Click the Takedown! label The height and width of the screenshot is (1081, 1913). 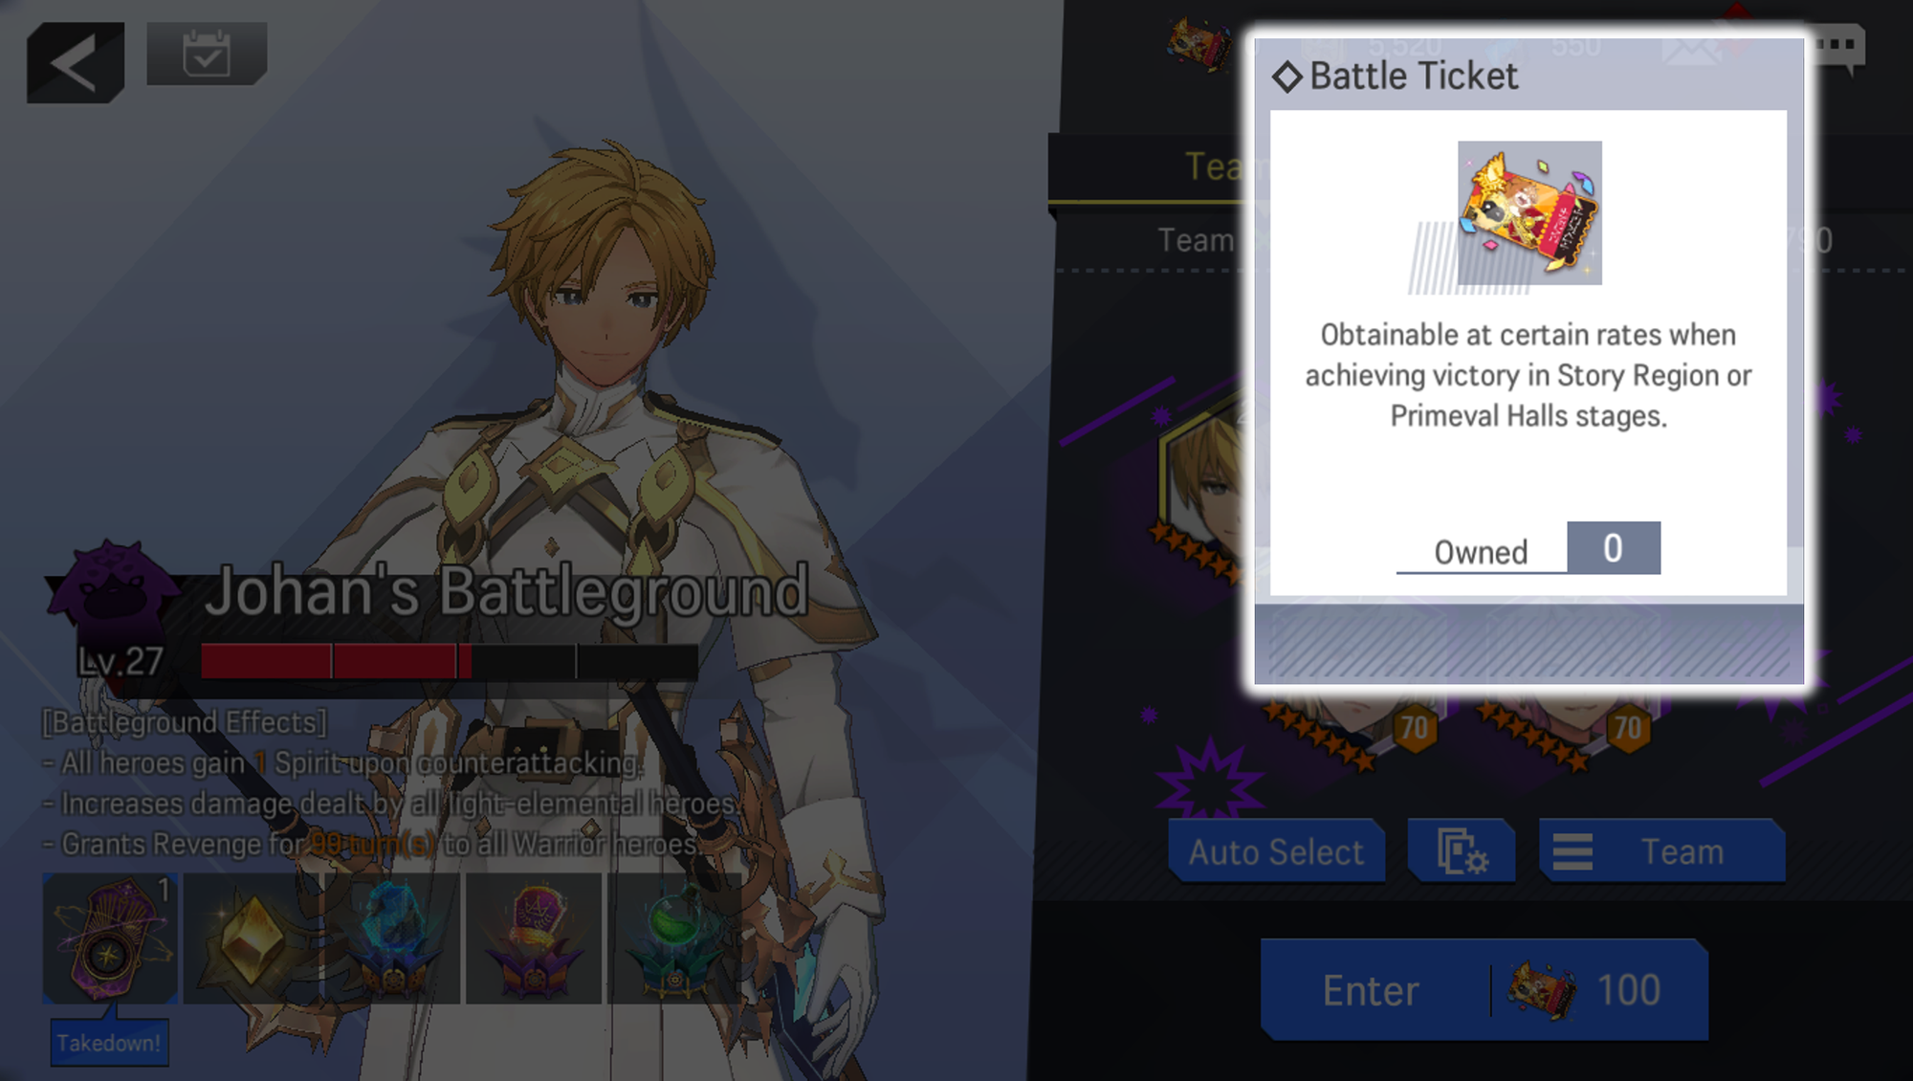[109, 1043]
